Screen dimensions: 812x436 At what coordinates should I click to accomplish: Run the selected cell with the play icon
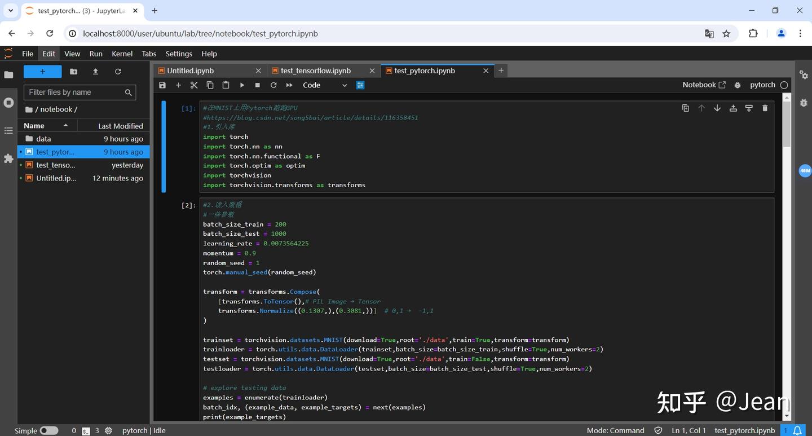point(242,85)
